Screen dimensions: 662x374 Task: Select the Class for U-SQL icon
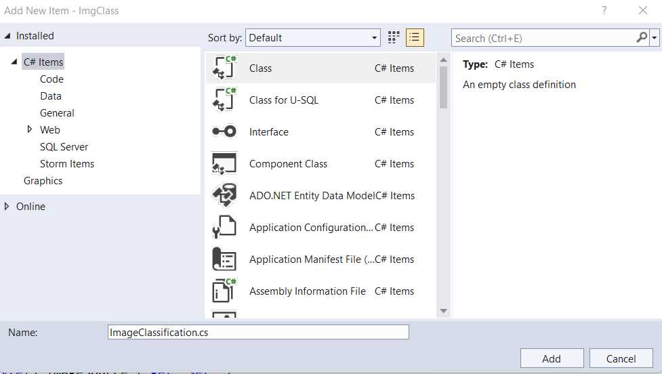pyautogui.click(x=224, y=100)
